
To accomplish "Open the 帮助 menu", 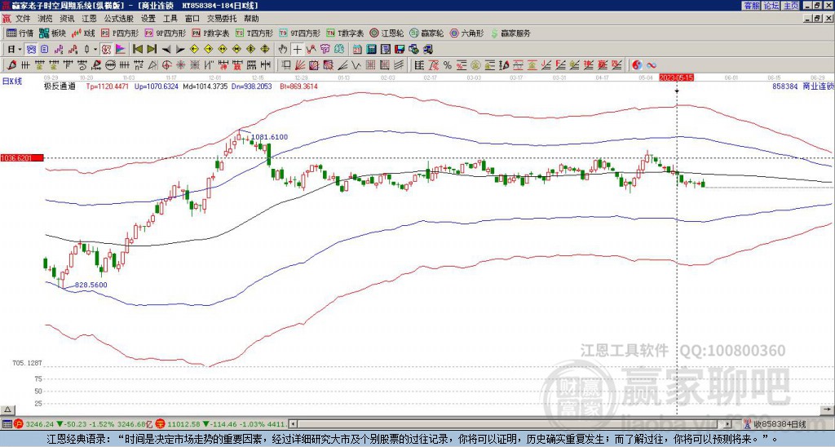I will pos(251,18).
